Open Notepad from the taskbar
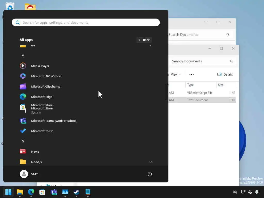This screenshot has width=264, height=198. (x=88, y=192)
